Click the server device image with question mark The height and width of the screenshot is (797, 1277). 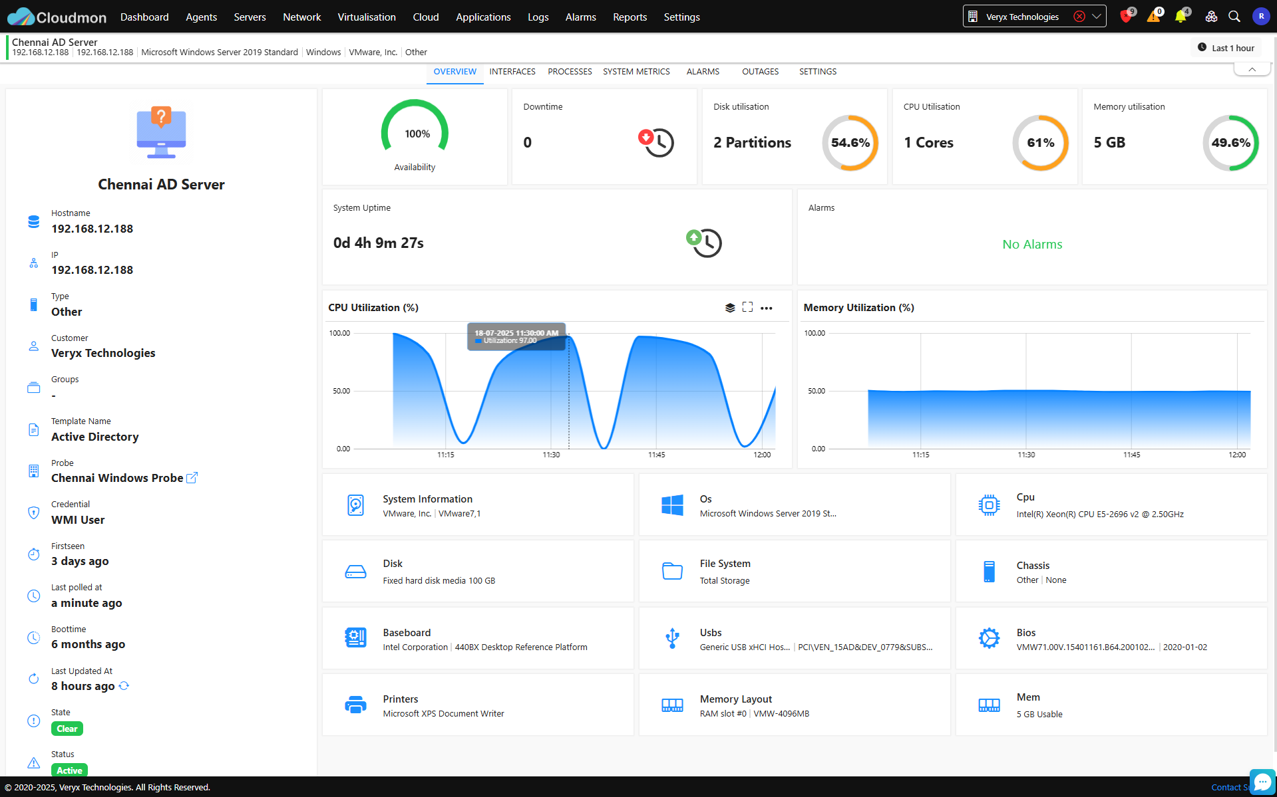pyautogui.click(x=161, y=133)
